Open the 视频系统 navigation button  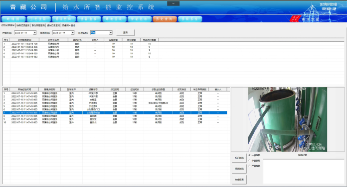(x=190, y=19)
